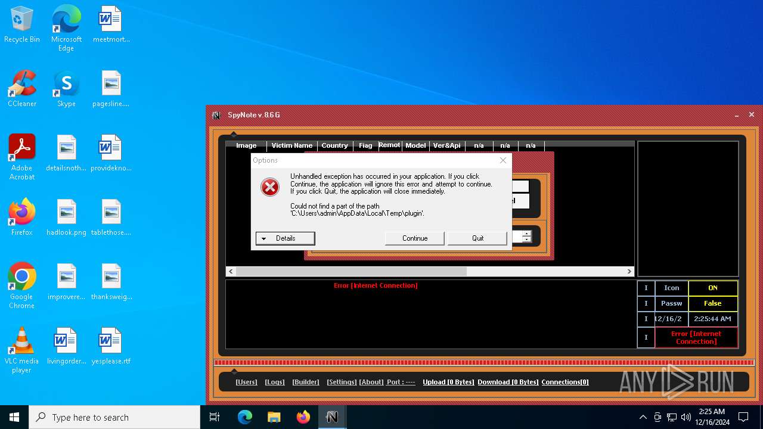Click the Ver&Api column header
Image resolution: width=763 pixels, height=429 pixels.
coord(447,145)
